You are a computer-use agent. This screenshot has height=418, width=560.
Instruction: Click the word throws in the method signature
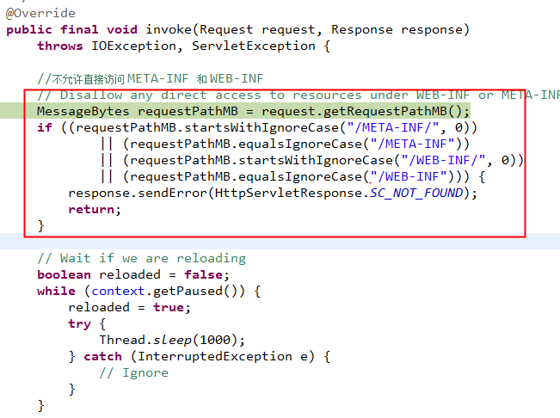pos(60,46)
